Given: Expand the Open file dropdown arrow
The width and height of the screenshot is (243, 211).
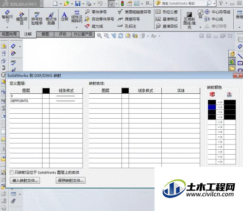Looking at the screenshot, I should click(72, 3).
